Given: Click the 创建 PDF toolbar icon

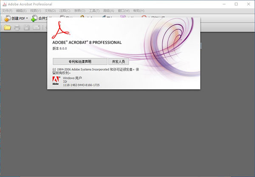Looking at the screenshot, I should click(x=7, y=18).
